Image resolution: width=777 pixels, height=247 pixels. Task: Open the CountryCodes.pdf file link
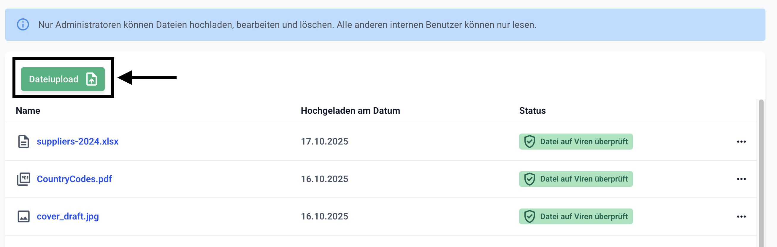(x=74, y=179)
